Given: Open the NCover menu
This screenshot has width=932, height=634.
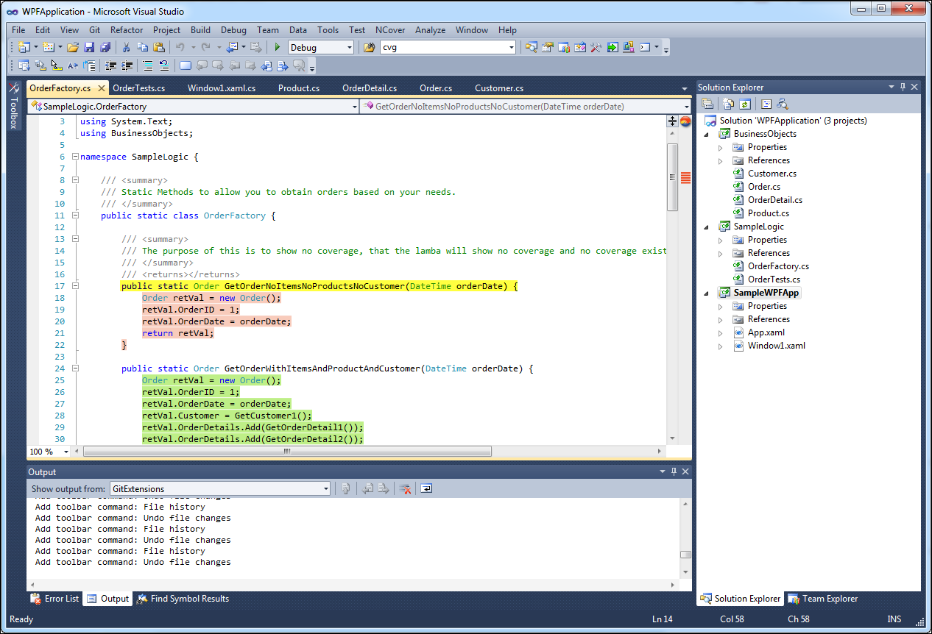Looking at the screenshot, I should (390, 30).
